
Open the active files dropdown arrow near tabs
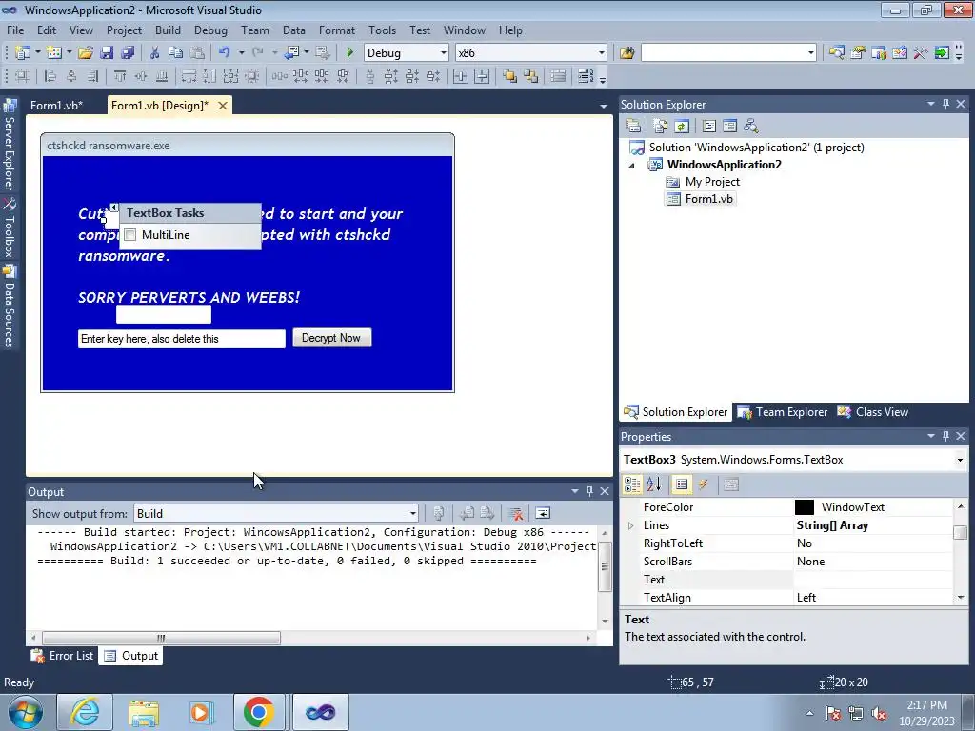(603, 107)
